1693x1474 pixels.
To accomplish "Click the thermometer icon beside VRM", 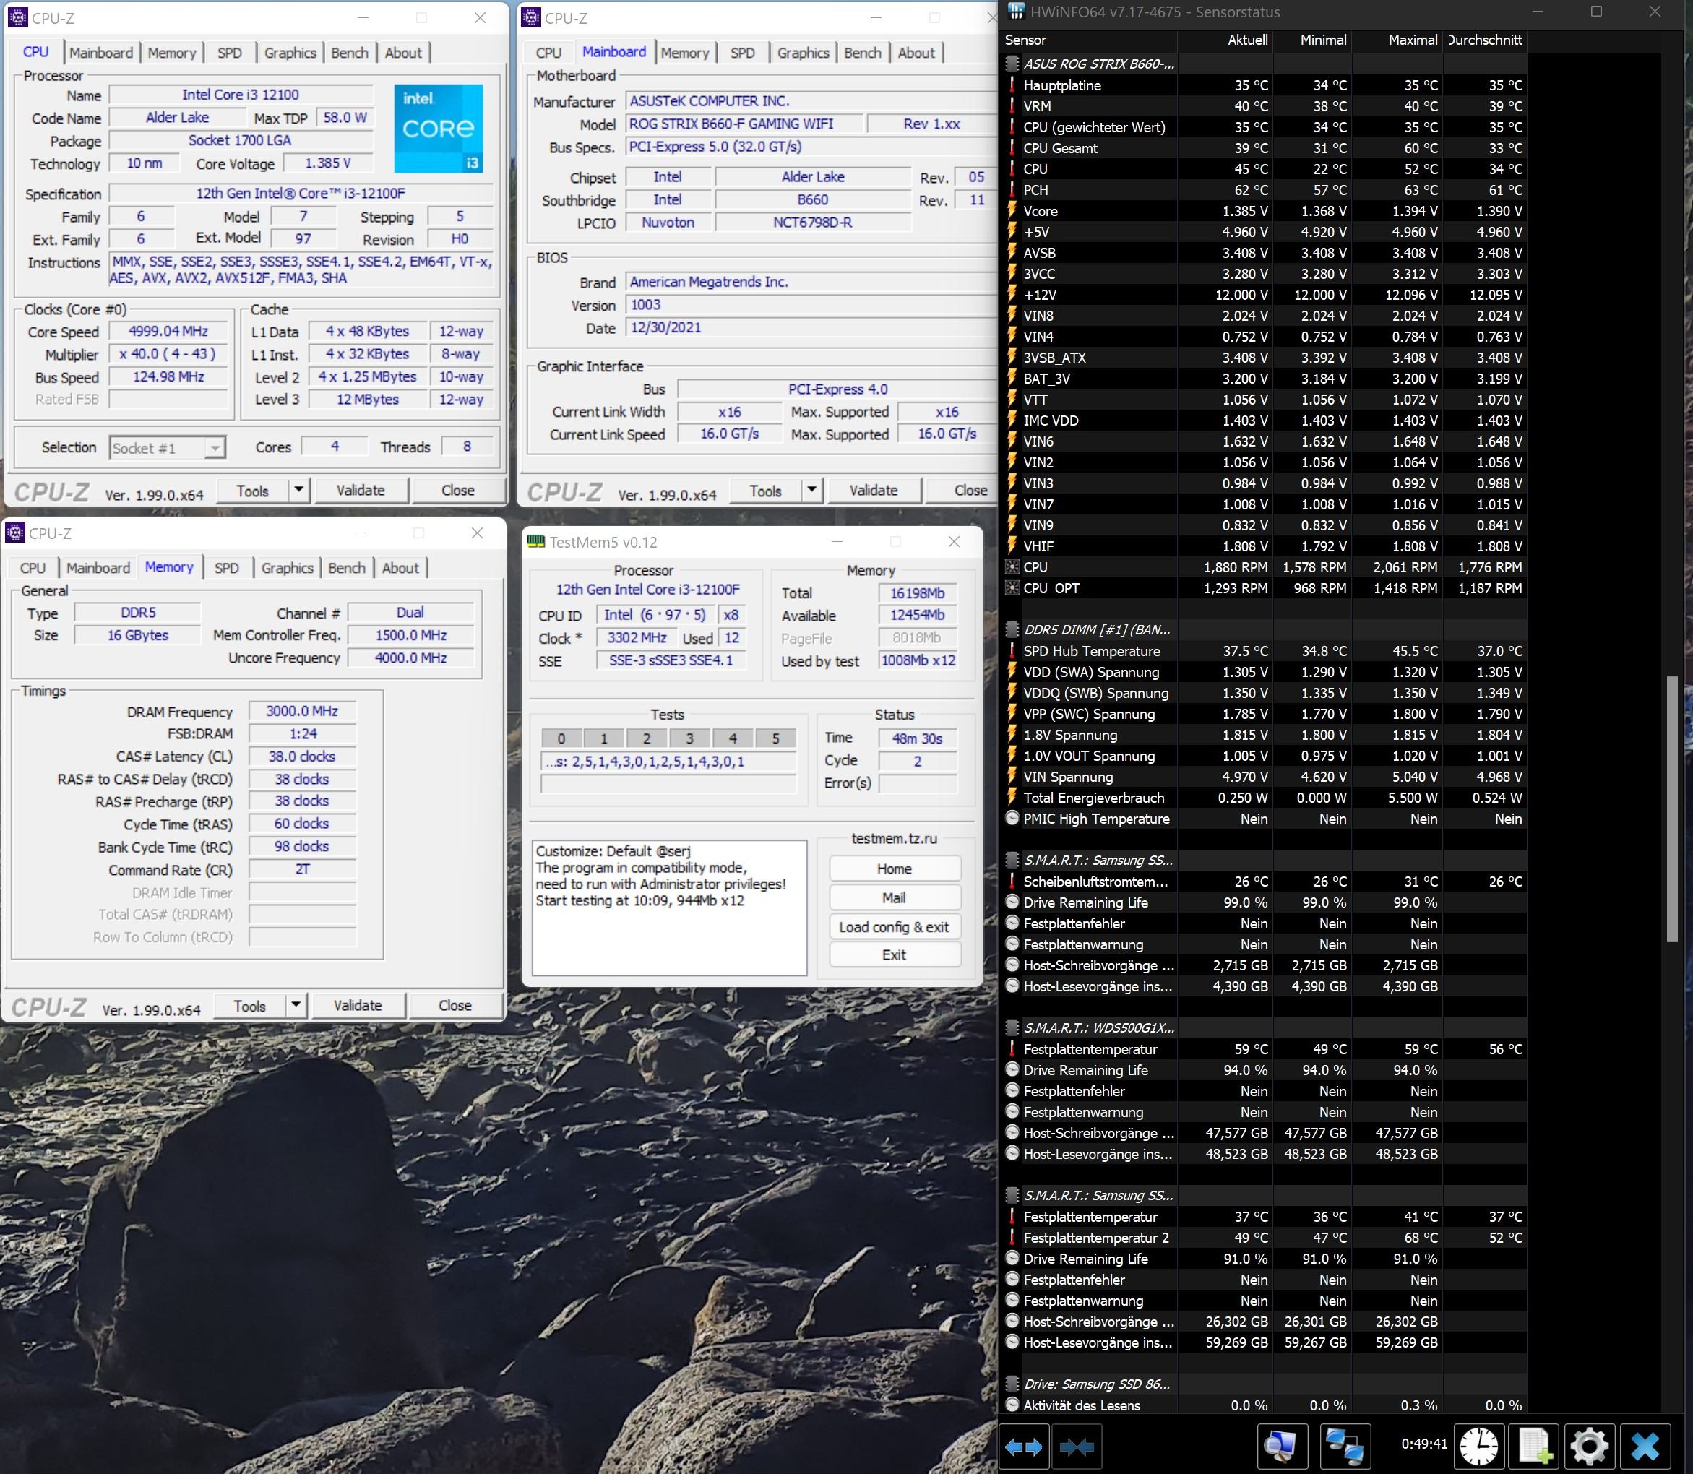I will (x=1012, y=106).
